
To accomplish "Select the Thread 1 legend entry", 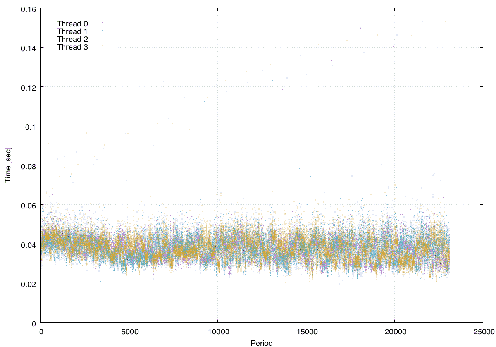I will click(x=72, y=31).
